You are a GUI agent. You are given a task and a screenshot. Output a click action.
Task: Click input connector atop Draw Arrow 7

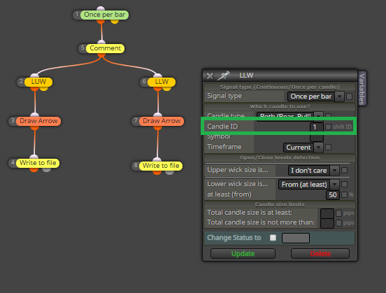pyautogui.click(x=157, y=115)
